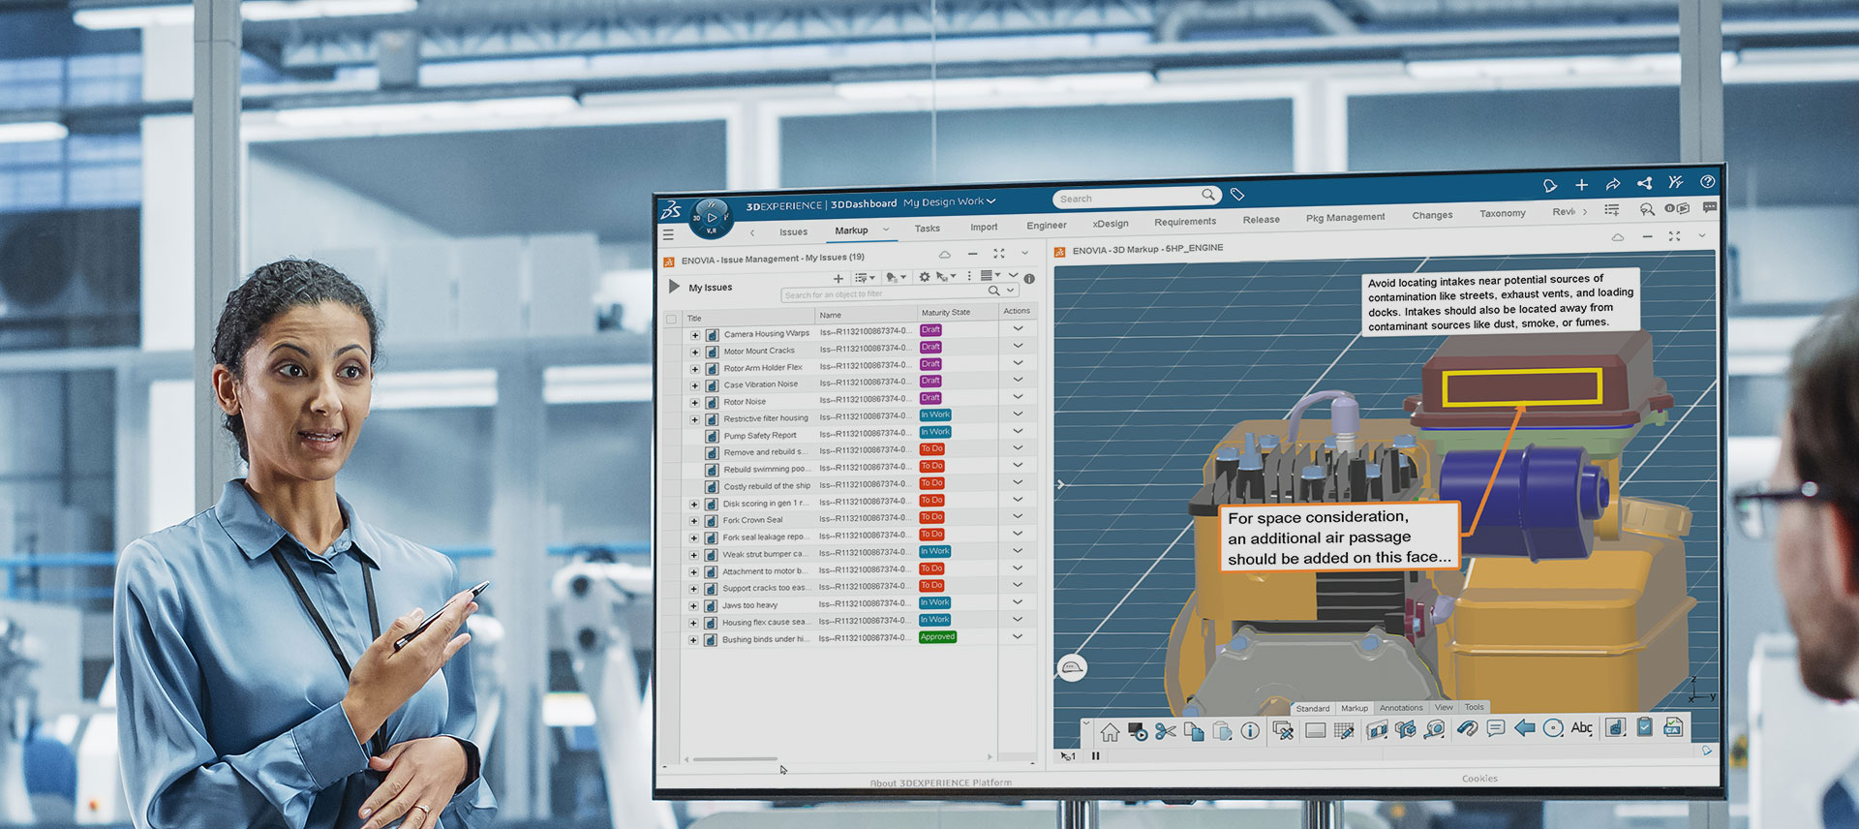Add a new issue with the plus icon
The width and height of the screenshot is (1859, 829).
[x=838, y=279]
